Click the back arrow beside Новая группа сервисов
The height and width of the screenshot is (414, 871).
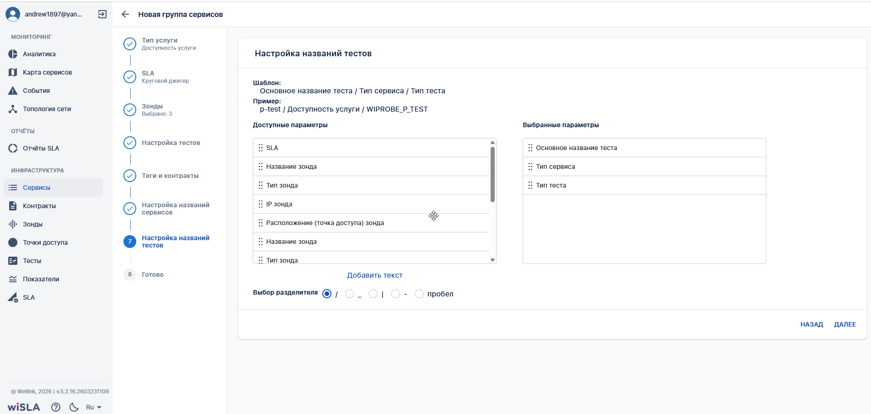(125, 14)
